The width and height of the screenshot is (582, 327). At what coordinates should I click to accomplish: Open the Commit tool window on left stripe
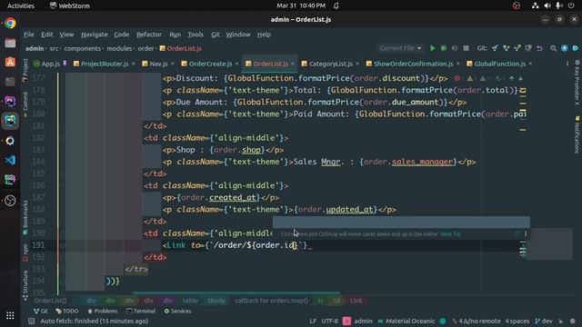click(x=25, y=104)
